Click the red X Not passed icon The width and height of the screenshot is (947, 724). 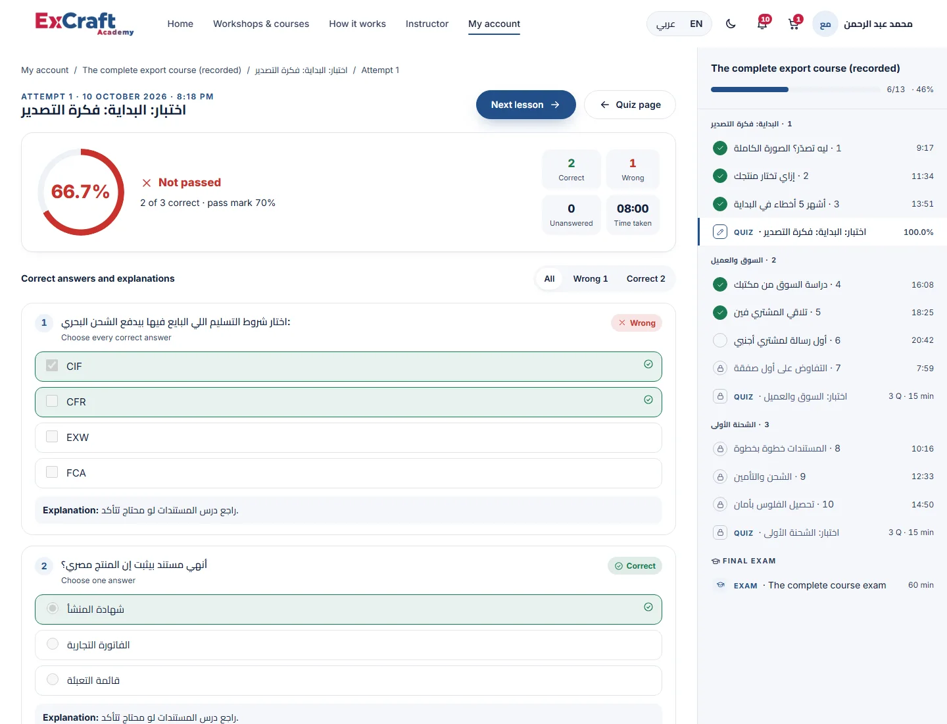click(147, 183)
